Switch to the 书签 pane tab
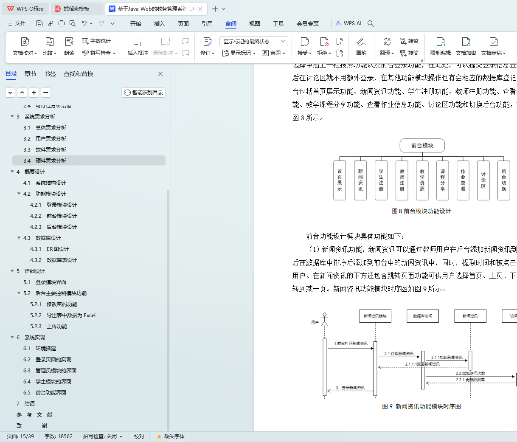This screenshot has height=442, width=517. coord(50,74)
